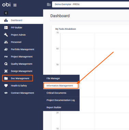Click the 60 axis label on chart

pyautogui.click(x=57, y=49)
